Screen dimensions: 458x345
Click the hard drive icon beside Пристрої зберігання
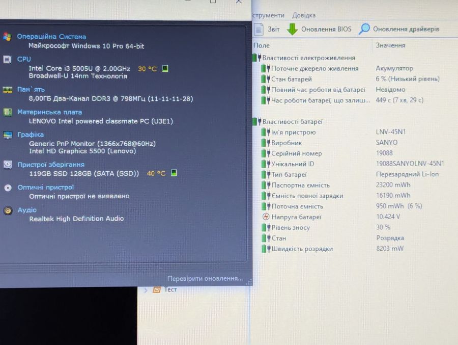(x=8, y=165)
